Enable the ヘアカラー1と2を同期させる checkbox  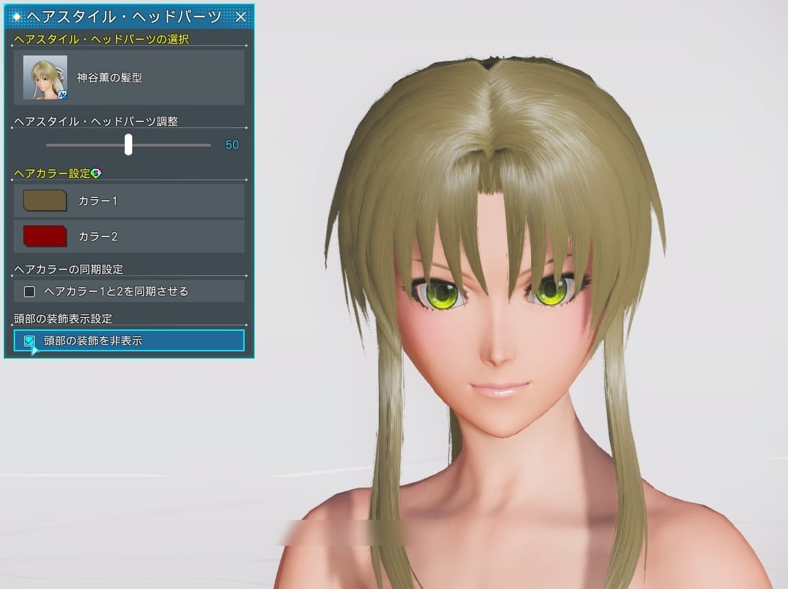29,292
